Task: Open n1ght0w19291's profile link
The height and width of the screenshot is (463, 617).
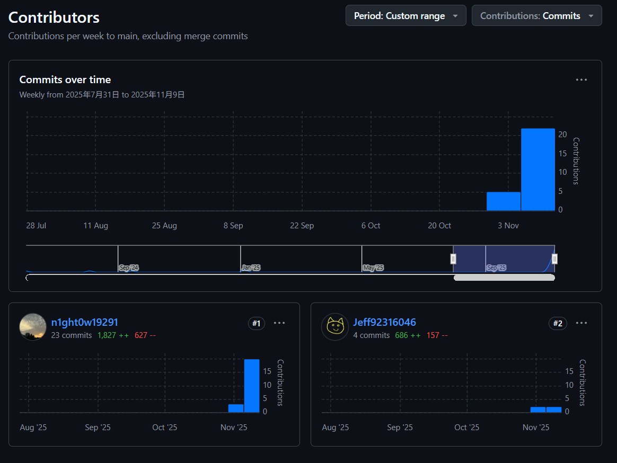Action: 85,322
